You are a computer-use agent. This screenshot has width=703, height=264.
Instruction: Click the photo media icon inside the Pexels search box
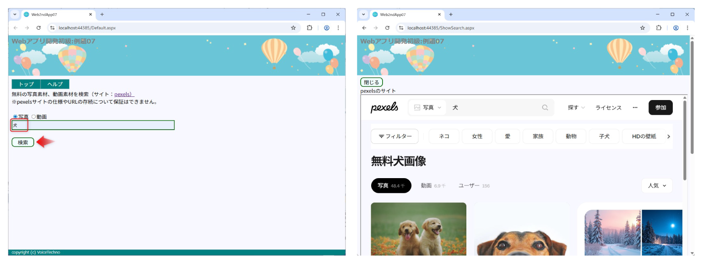coord(417,107)
